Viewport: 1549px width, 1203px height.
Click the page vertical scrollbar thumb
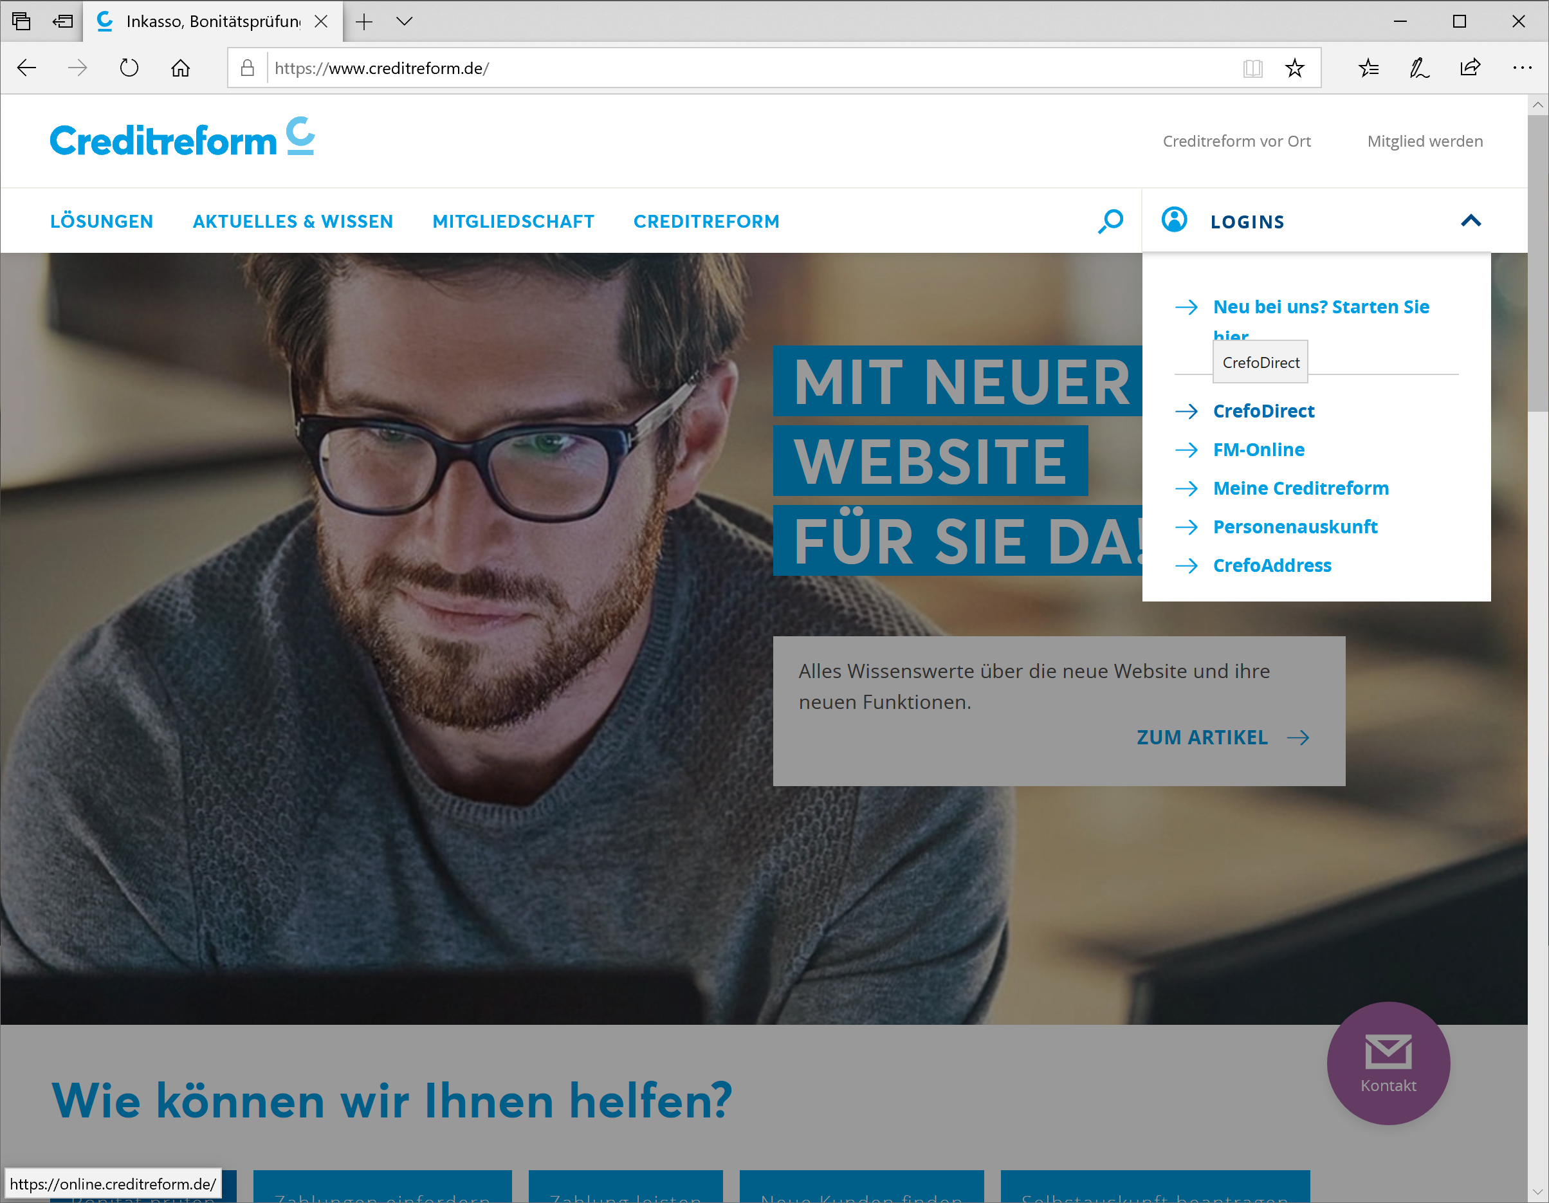pos(1537,262)
